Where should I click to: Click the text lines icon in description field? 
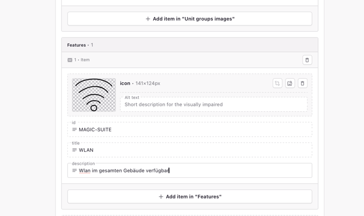(x=74, y=170)
